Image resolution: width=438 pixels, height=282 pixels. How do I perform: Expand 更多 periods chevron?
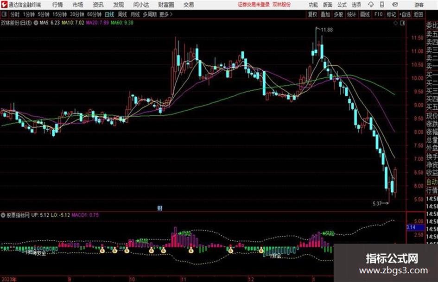pos(166,14)
